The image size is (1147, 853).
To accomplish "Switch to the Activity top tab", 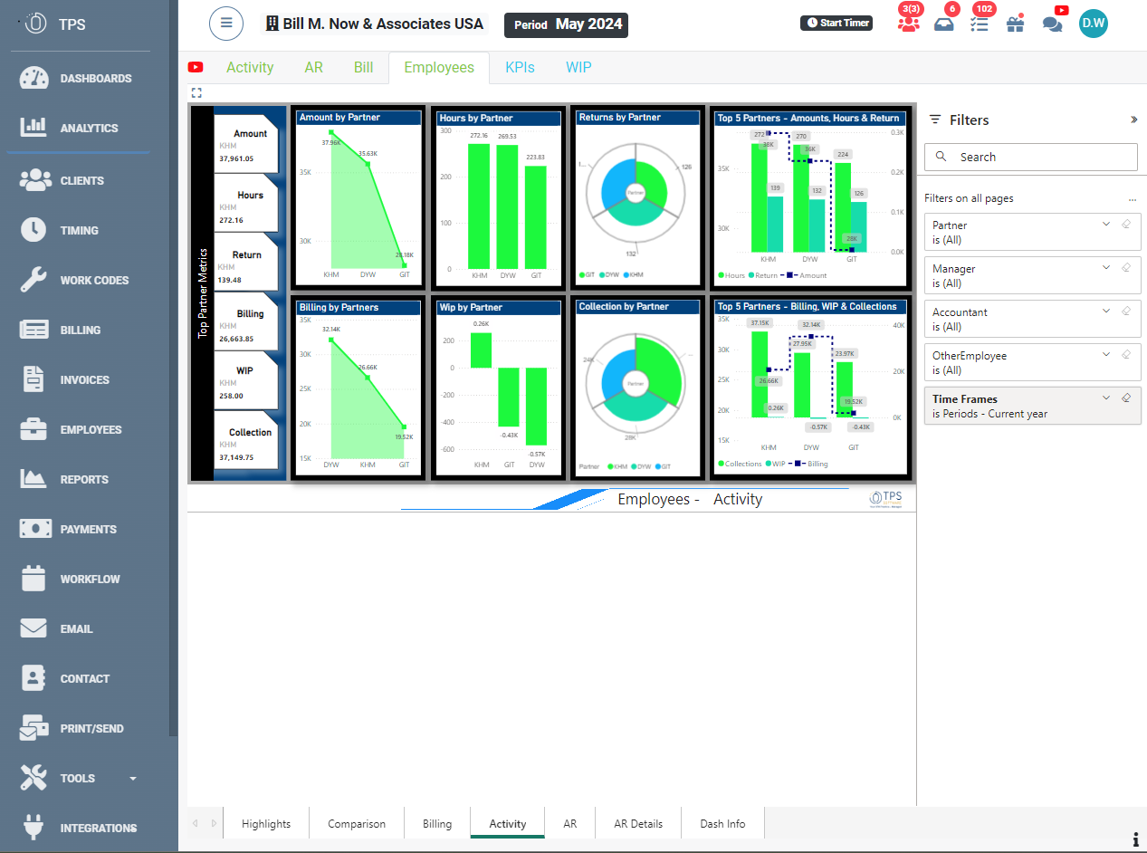I will (x=250, y=67).
